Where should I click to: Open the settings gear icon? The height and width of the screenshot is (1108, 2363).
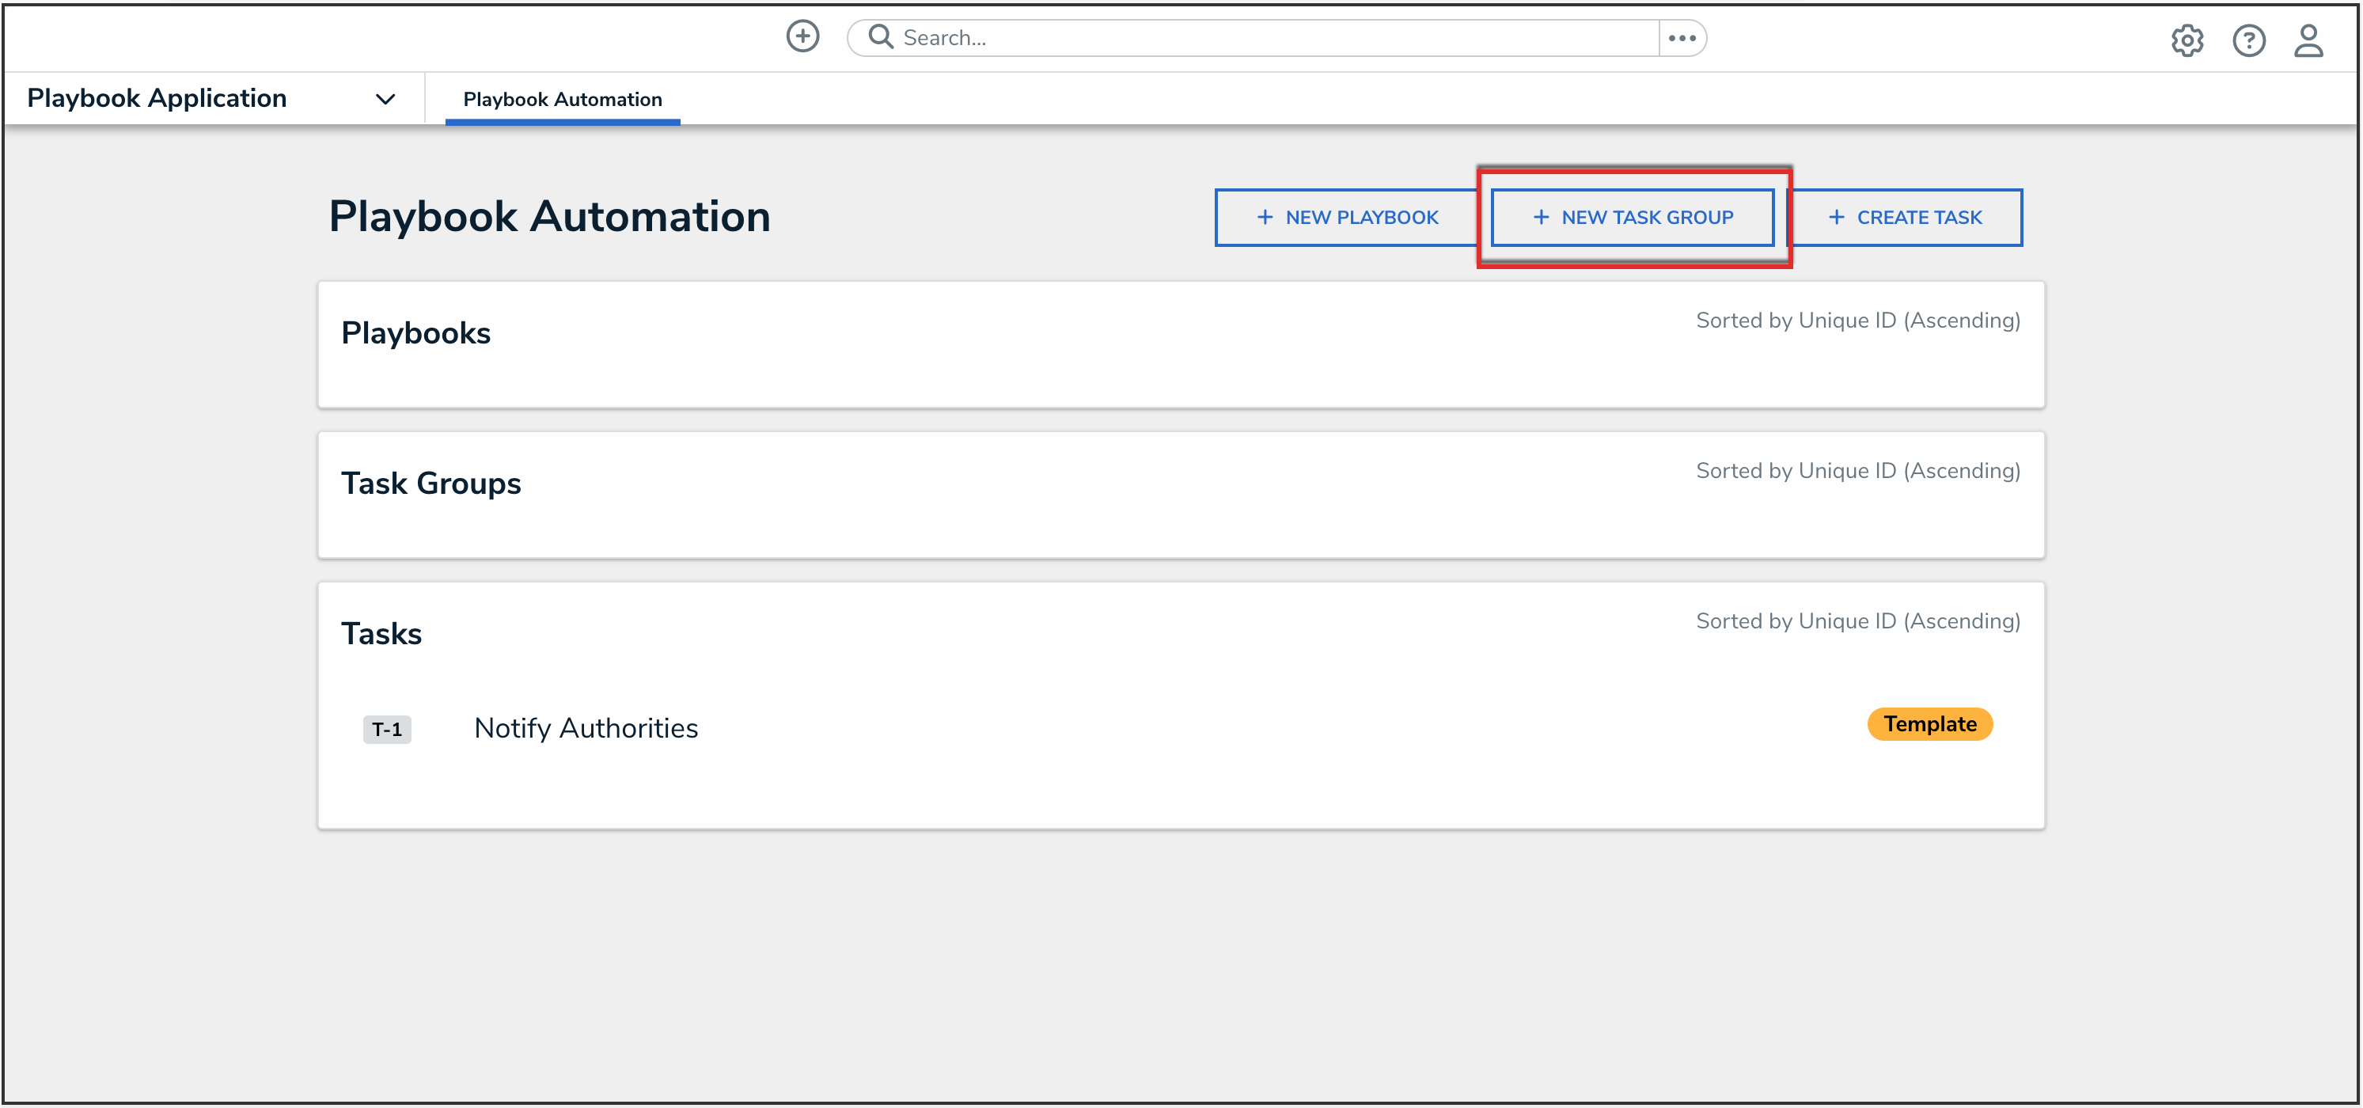point(2187,40)
